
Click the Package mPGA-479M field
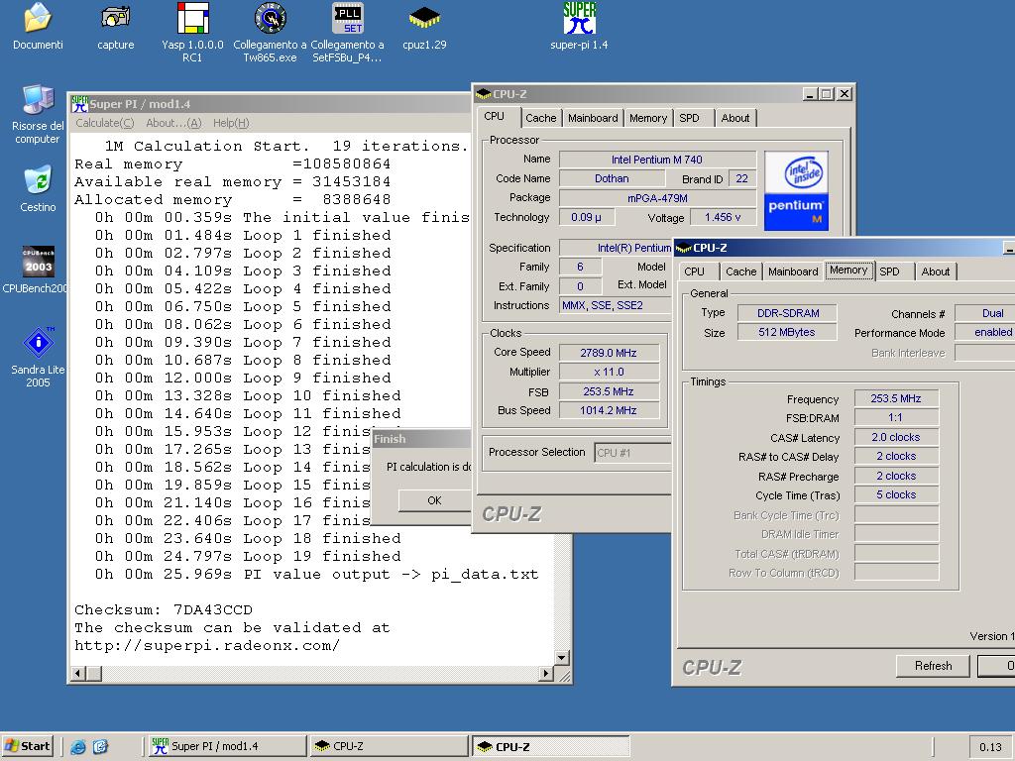click(x=657, y=198)
